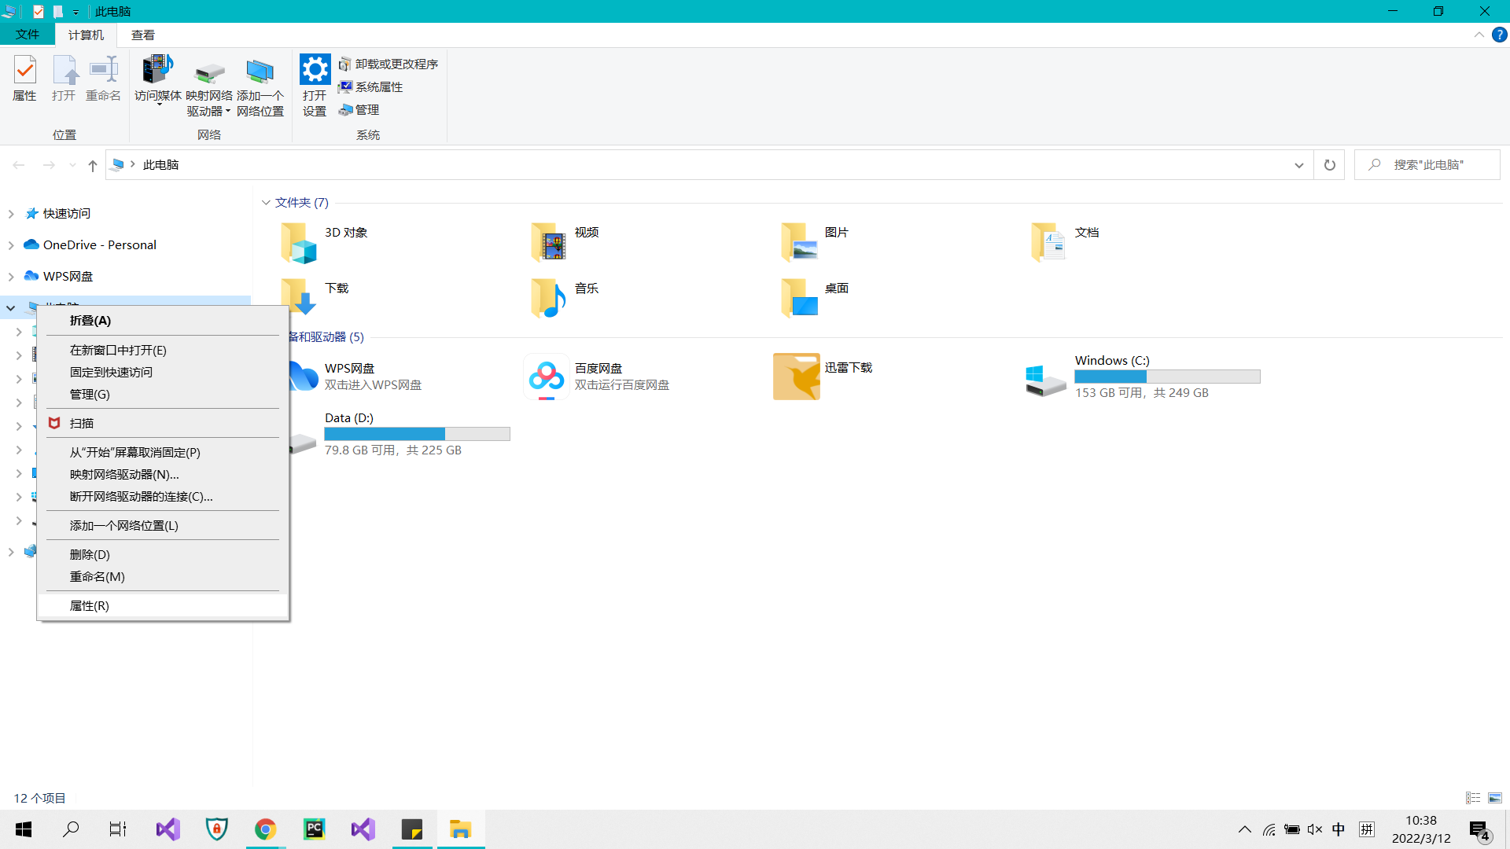Screen dimensions: 1510x849
Task: Open address bar history dropdown
Action: coord(1298,165)
